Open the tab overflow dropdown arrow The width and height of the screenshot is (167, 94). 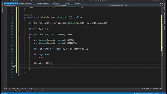click(161, 3)
